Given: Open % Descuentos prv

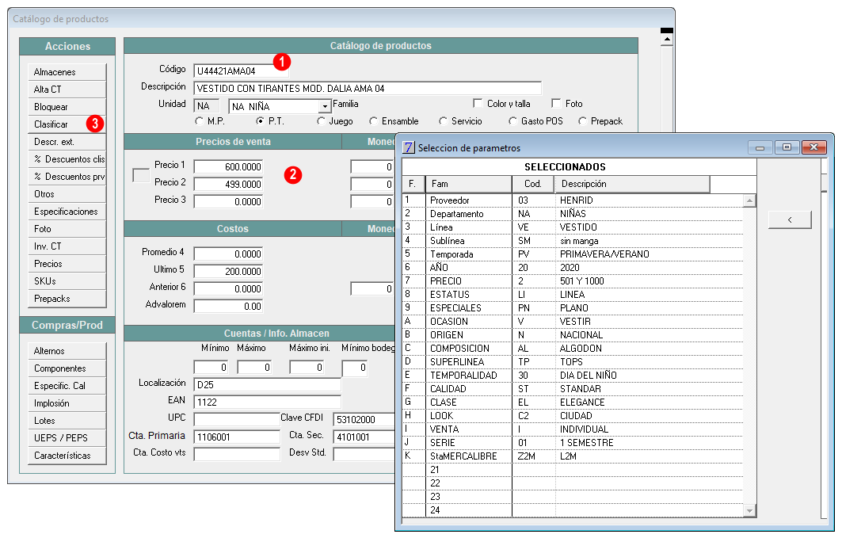Looking at the screenshot, I should (67, 177).
